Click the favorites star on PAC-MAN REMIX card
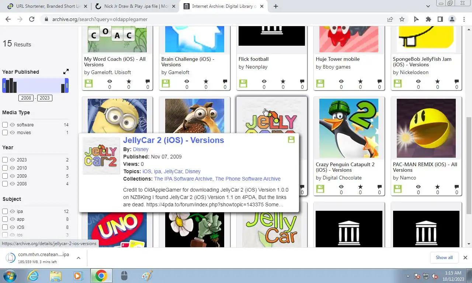 437,187
